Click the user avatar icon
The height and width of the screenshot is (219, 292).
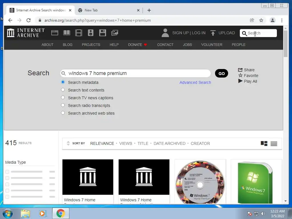[165, 33]
